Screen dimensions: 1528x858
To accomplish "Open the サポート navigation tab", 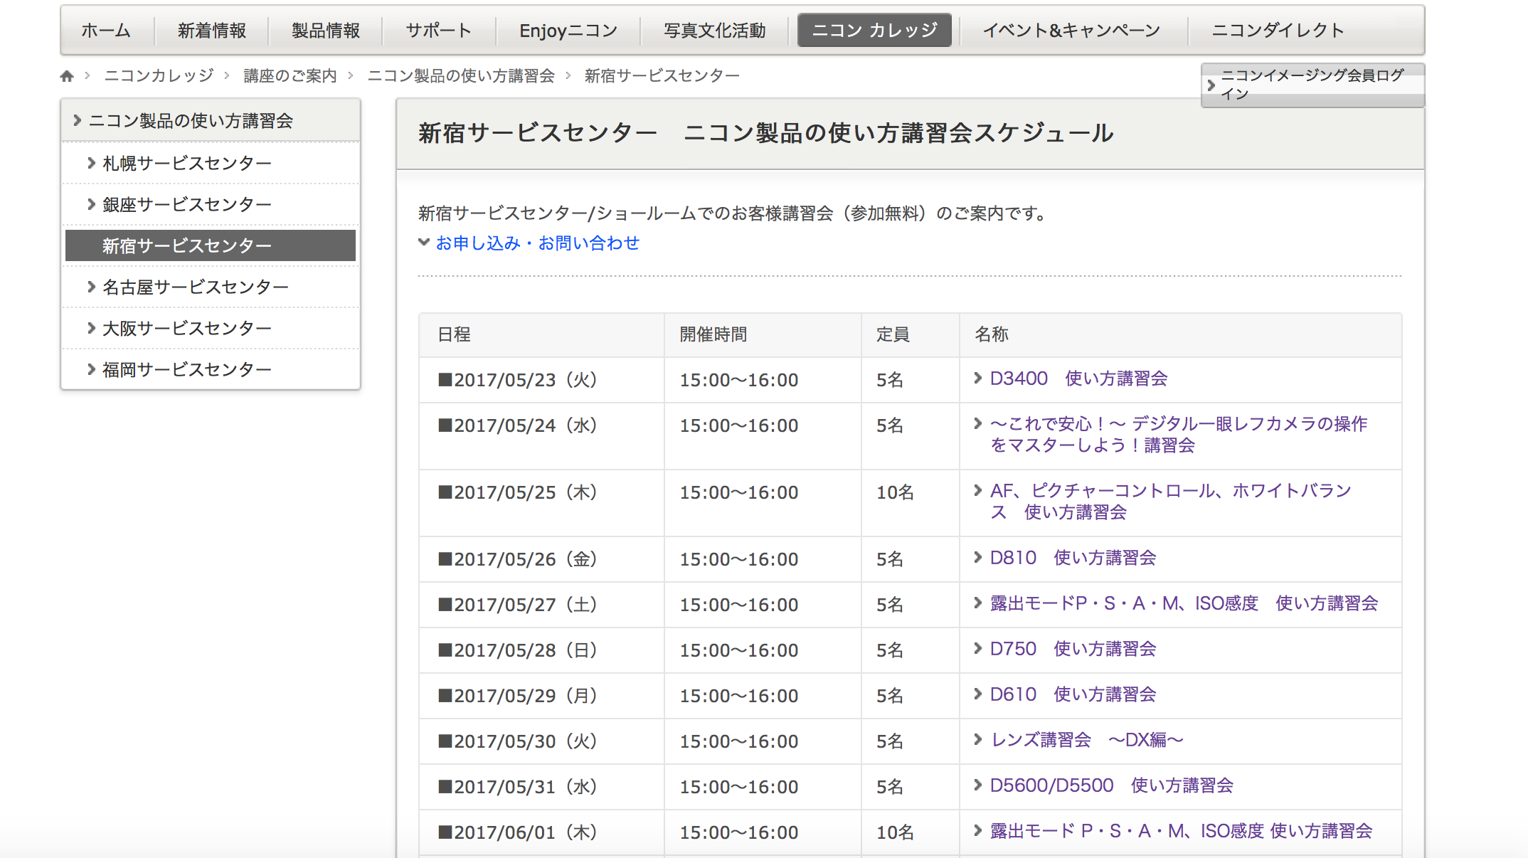I will 439,31.
